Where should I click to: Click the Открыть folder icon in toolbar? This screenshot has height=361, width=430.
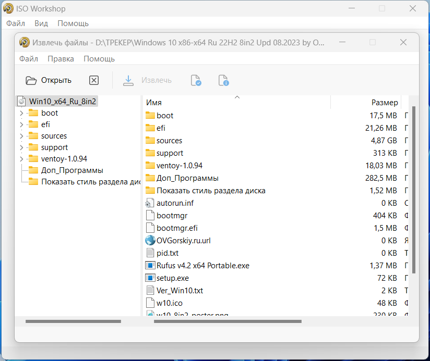point(31,80)
